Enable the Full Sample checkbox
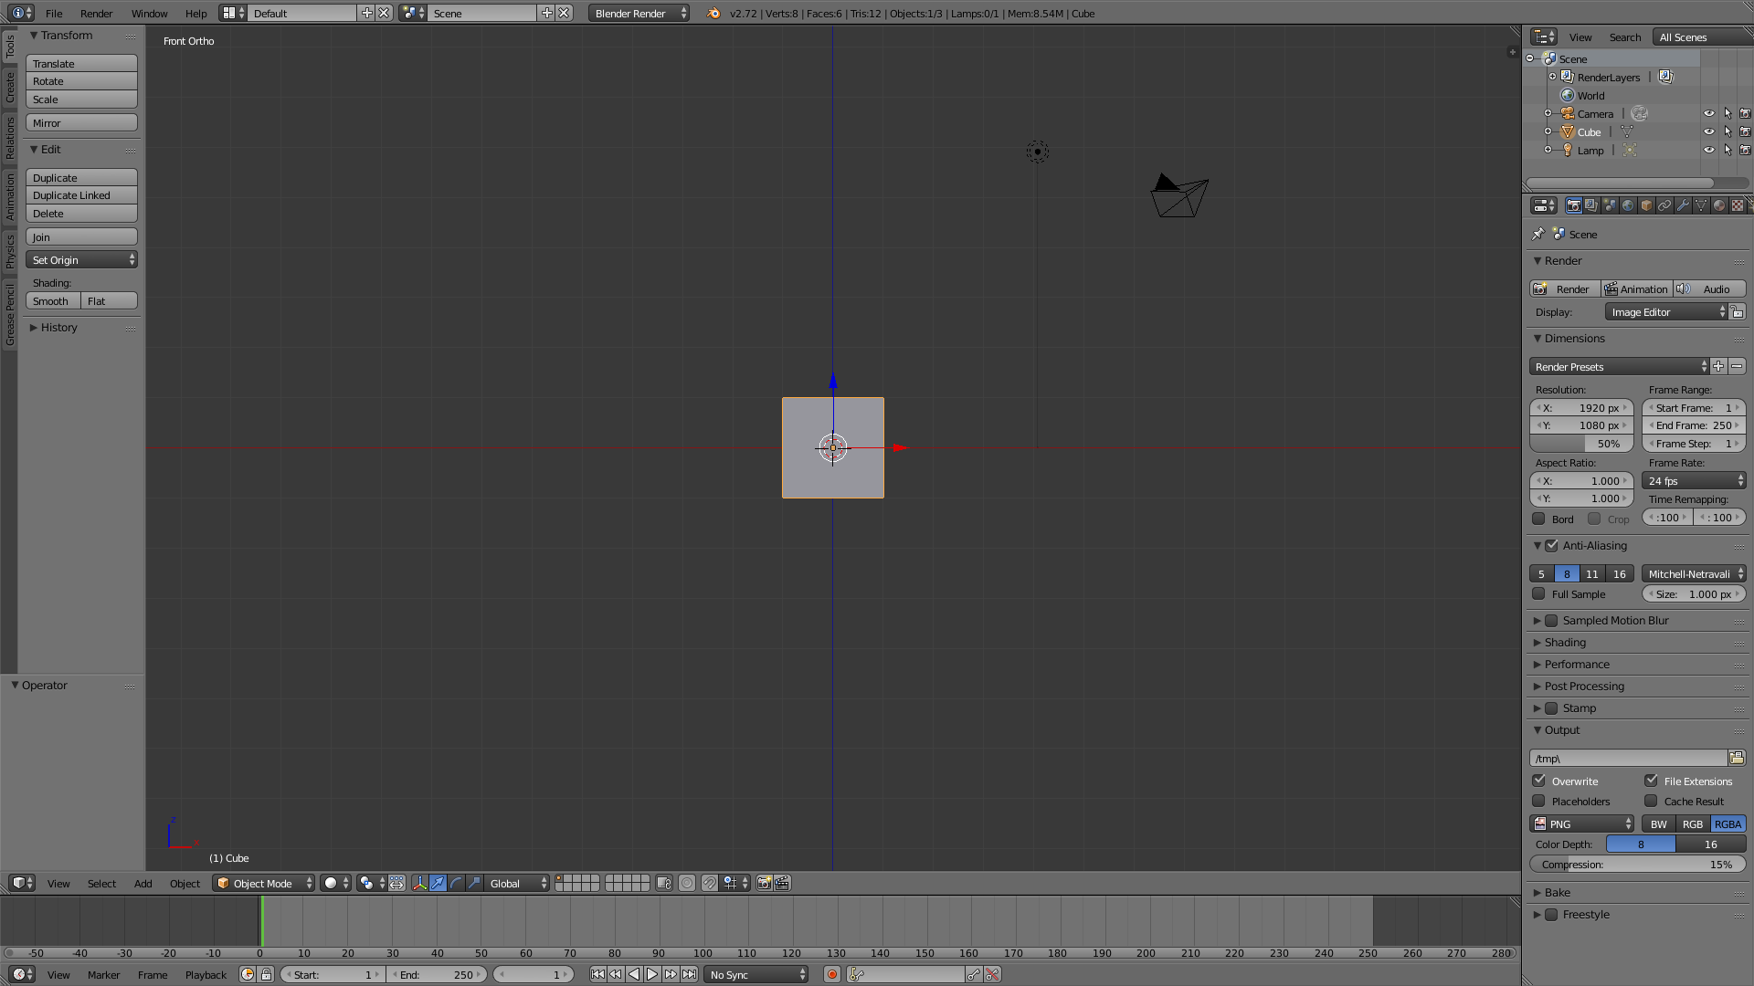 1539,593
